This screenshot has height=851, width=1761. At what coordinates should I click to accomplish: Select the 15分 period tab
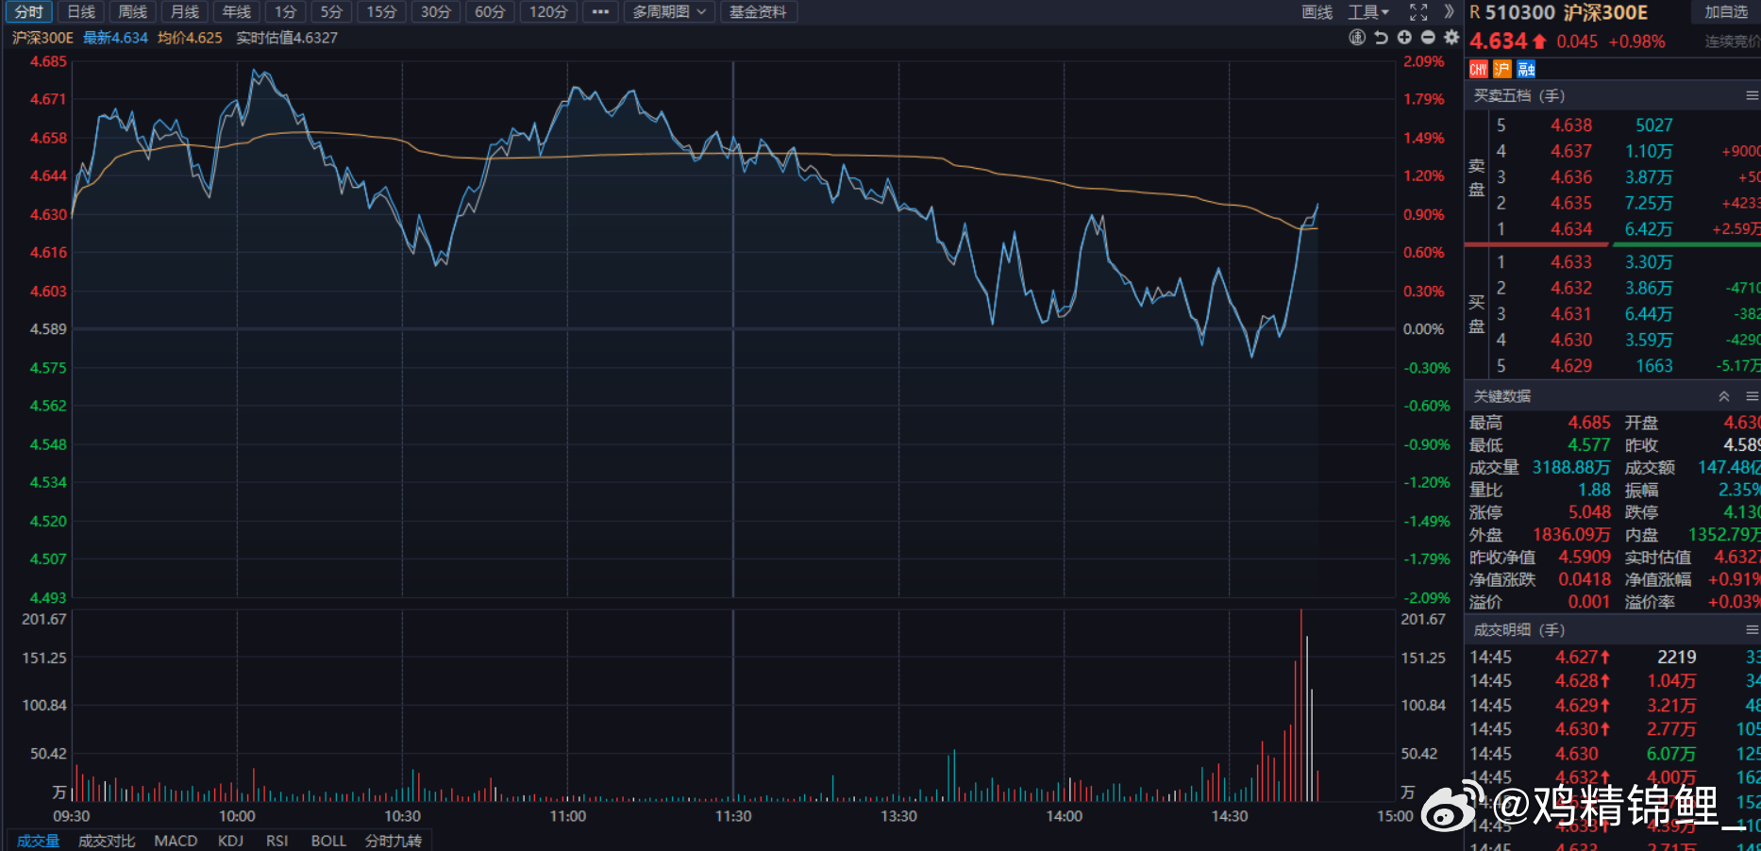(x=381, y=12)
